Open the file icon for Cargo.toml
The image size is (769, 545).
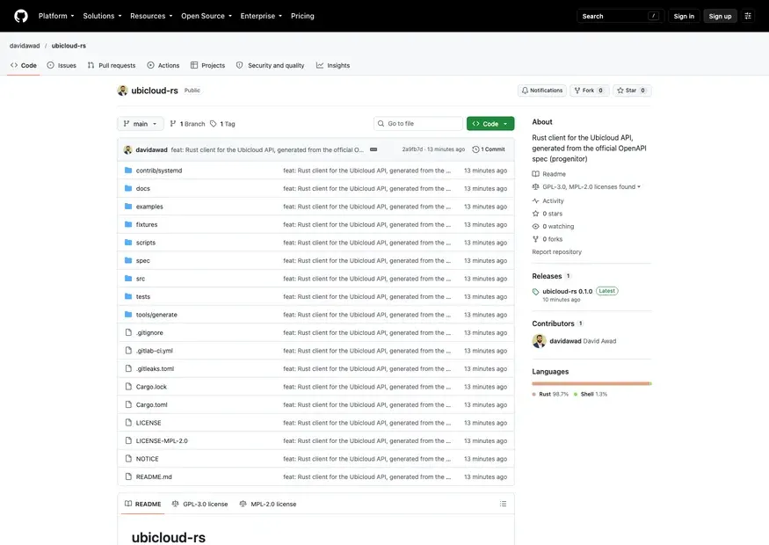point(128,404)
